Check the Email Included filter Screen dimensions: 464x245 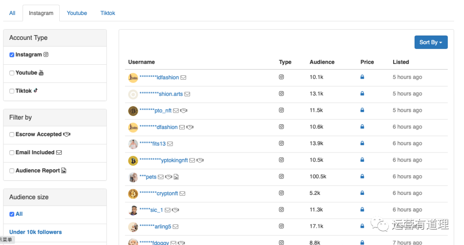click(12, 152)
